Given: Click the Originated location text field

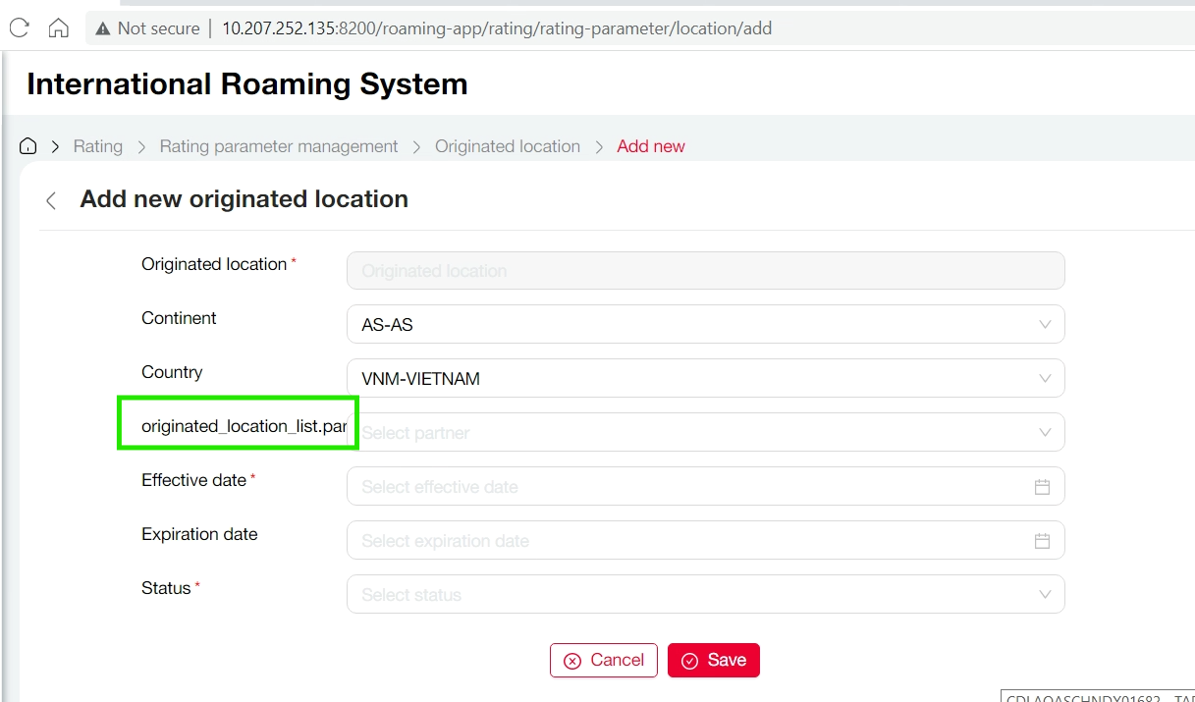Looking at the screenshot, I should tap(705, 271).
